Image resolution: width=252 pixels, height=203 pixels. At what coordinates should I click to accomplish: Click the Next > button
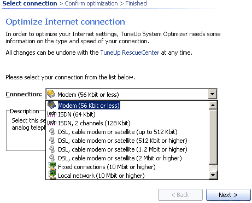point(228,195)
